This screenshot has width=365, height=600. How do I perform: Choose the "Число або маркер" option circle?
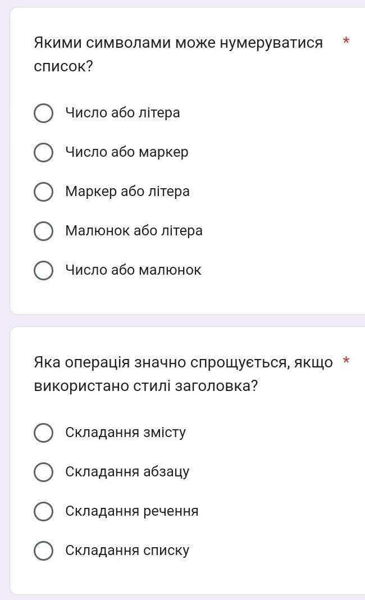coord(44,152)
